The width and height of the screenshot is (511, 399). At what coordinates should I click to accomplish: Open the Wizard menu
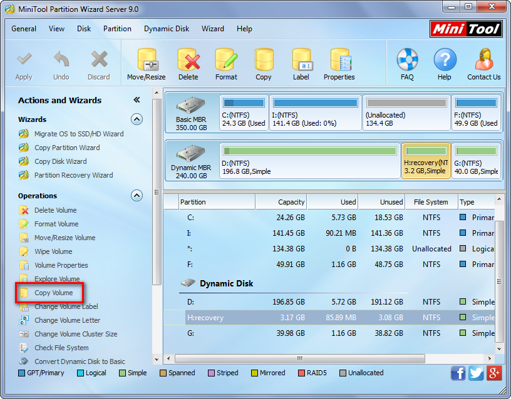(213, 29)
